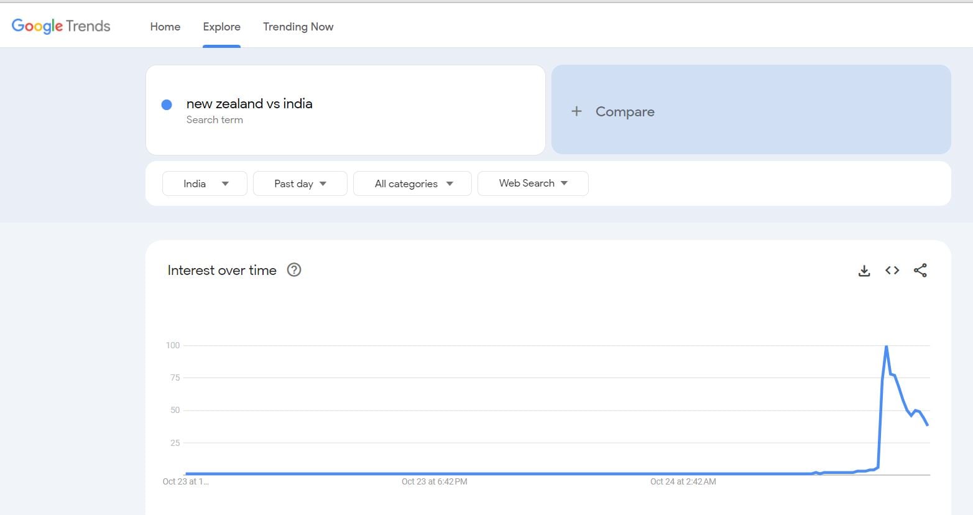Image resolution: width=973 pixels, height=515 pixels.
Task: Expand the Past day time range dropdown
Action: click(x=300, y=183)
